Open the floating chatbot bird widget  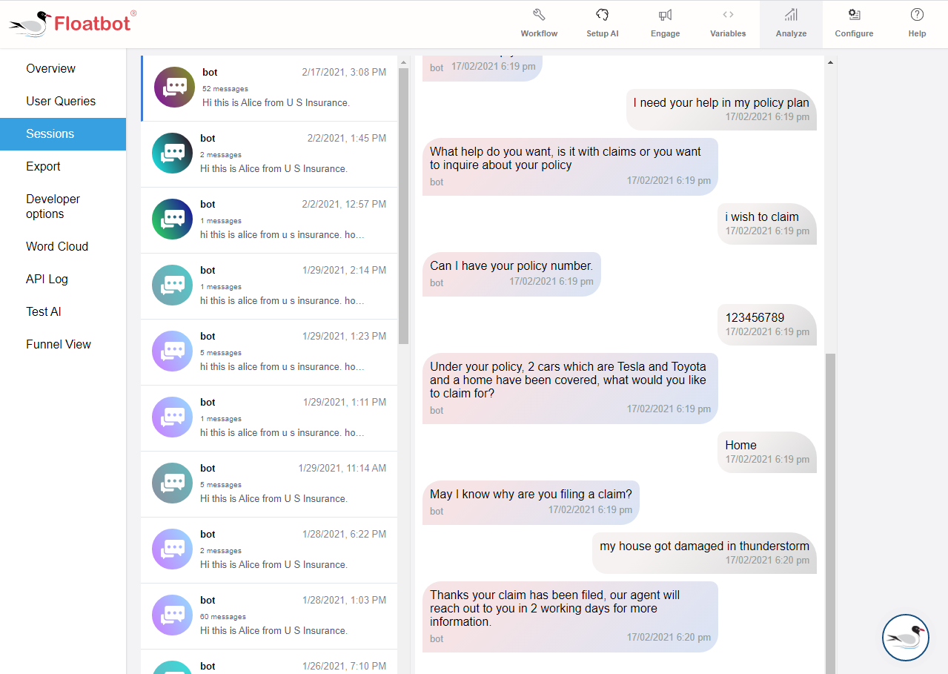pos(905,638)
